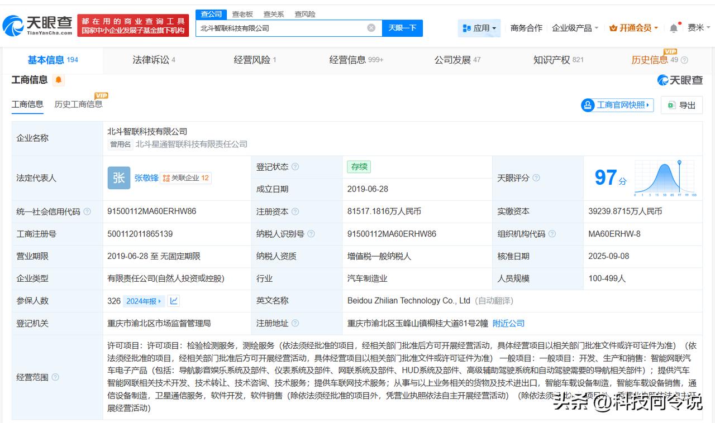Screen dimensions: 715x423
Task: Open the 附近公司 link
Action: pyautogui.click(x=508, y=323)
